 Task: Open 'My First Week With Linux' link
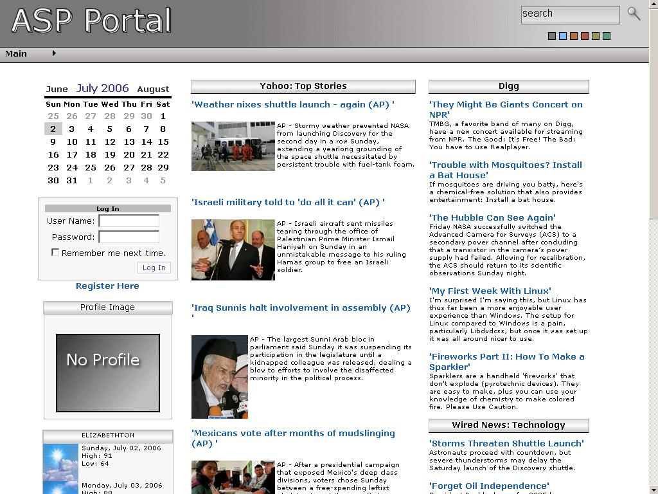(x=490, y=291)
